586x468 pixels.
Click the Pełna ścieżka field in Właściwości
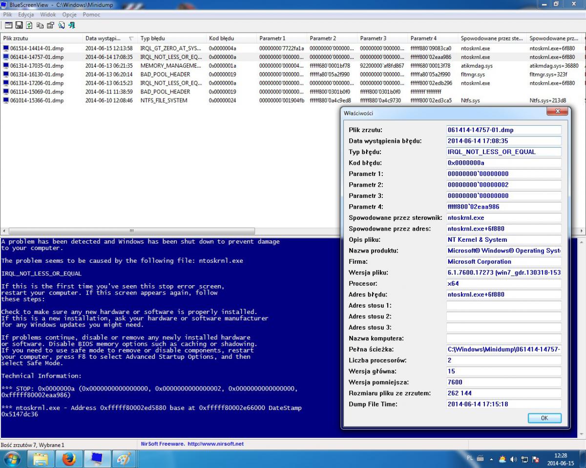pyautogui.click(x=503, y=350)
